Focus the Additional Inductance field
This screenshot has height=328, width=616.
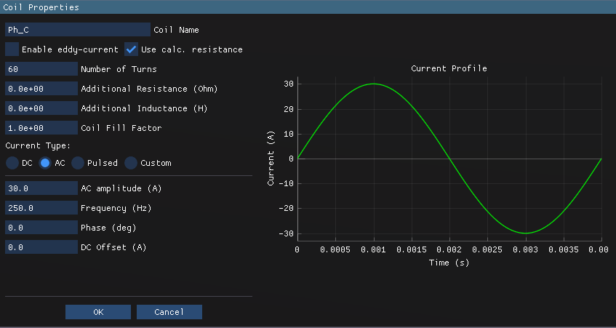tap(41, 108)
